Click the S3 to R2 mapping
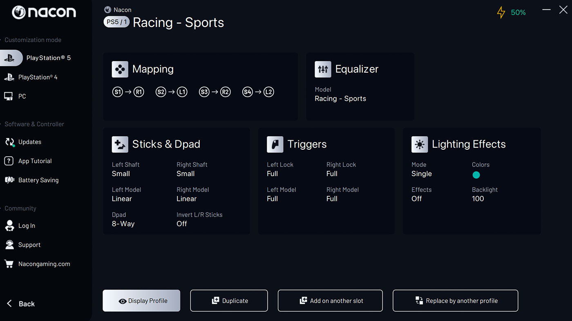Image resolution: width=572 pixels, height=321 pixels. coord(215,92)
